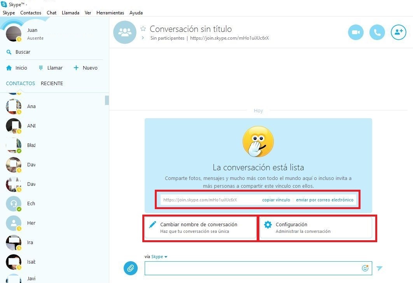The width and height of the screenshot is (413, 283).
Task: Click the magnifier search icon
Action: click(x=9, y=52)
